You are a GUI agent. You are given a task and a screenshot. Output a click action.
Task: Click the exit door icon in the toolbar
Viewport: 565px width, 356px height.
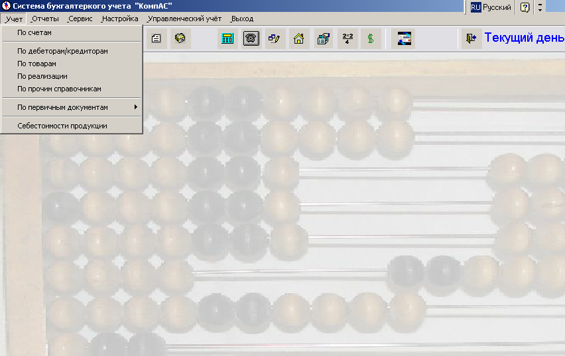[x=471, y=38]
